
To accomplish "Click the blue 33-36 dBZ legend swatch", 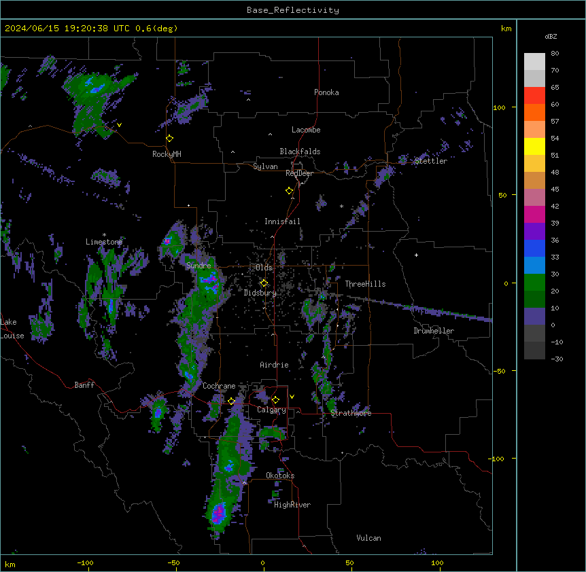I will click(x=534, y=248).
